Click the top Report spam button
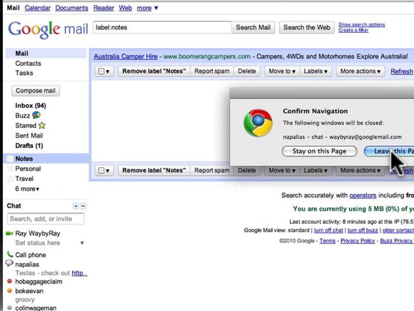Image resolution: width=414 pixels, height=311 pixels. (x=212, y=71)
